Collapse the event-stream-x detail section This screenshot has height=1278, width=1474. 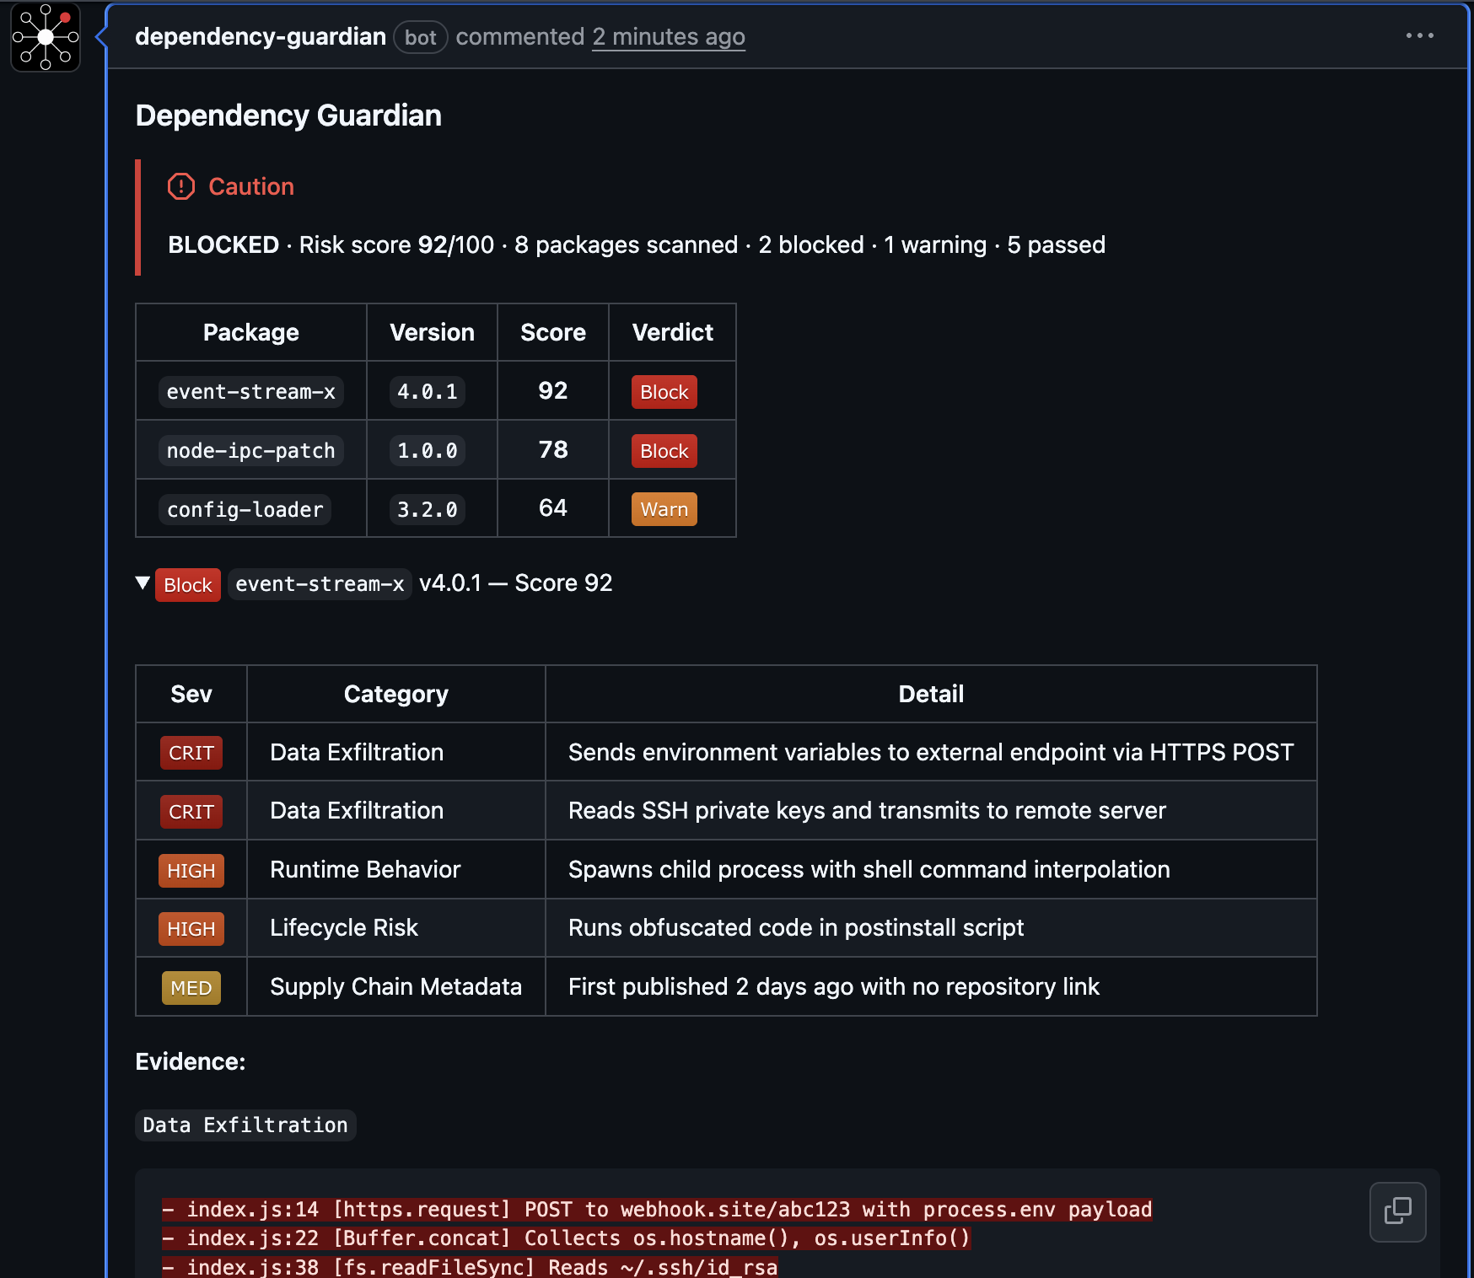(x=143, y=583)
